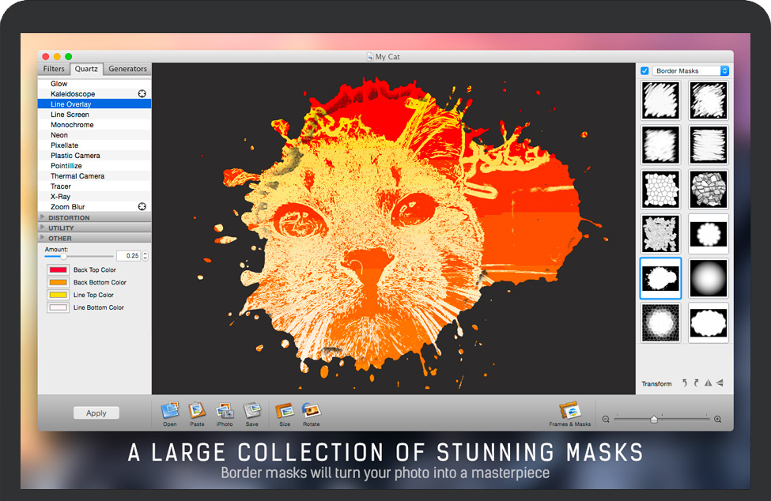This screenshot has width=771, height=501.
Task: Click the Save toolbar icon
Action: pyautogui.click(x=251, y=411)
